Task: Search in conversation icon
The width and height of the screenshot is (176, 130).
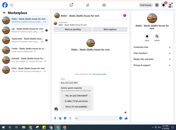Action: 157,36
